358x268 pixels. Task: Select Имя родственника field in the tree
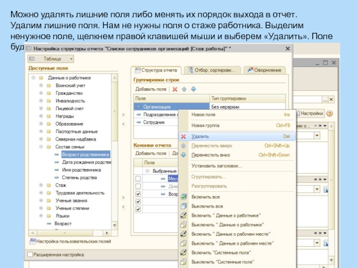coord(81,170)
